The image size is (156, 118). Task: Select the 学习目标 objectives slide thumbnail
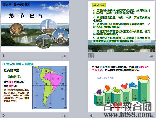[122, 26]
